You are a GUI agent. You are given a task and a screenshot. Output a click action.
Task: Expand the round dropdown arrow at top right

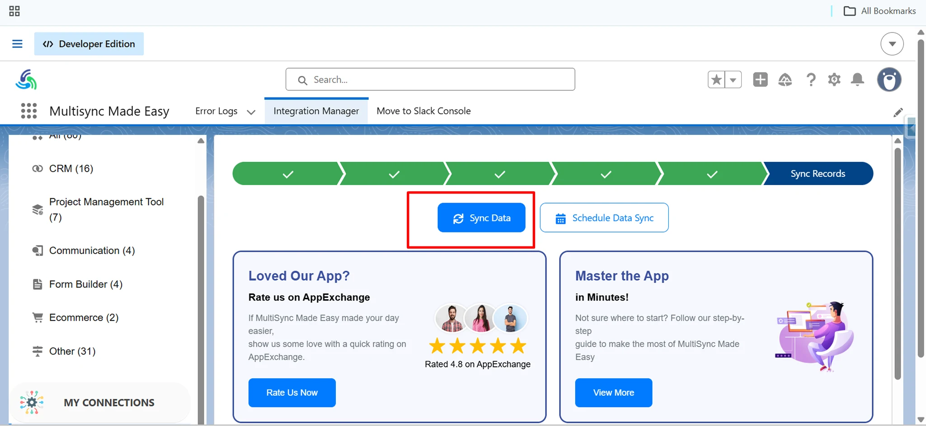point(892,44)
